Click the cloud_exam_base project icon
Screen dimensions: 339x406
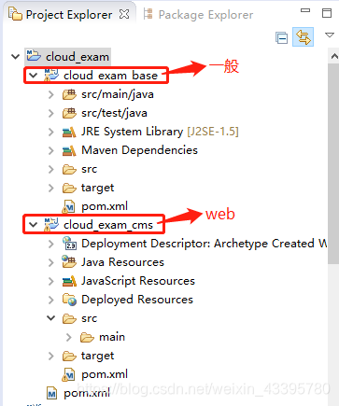(51, 75)
